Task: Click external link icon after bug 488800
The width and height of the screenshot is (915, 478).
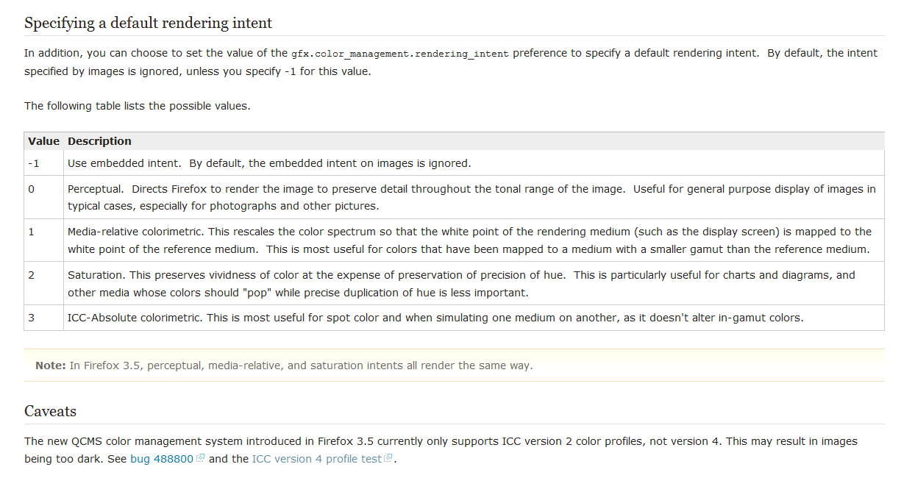Action: point(200,459)
